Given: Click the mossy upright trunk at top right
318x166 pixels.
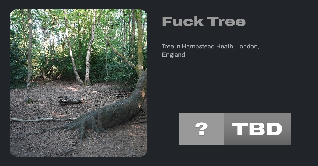Looking at the screenshot, I should pos(140,40).
